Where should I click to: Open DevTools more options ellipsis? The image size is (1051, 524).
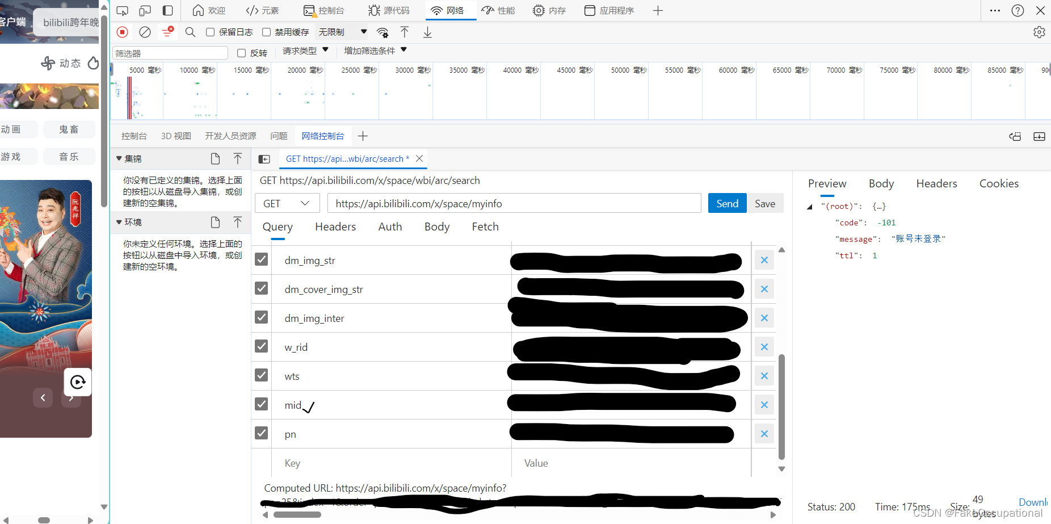click(x=995, y=10)
